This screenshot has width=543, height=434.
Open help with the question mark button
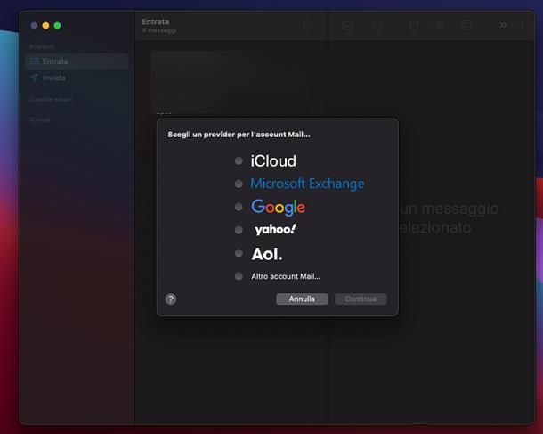pos(171,299)
